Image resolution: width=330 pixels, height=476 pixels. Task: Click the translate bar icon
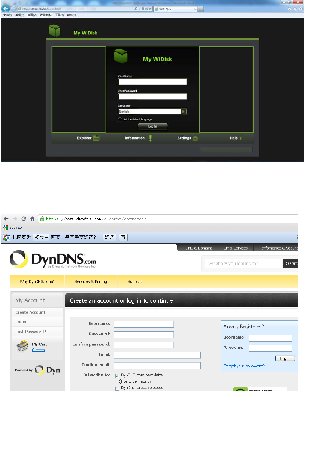(6, 237)
